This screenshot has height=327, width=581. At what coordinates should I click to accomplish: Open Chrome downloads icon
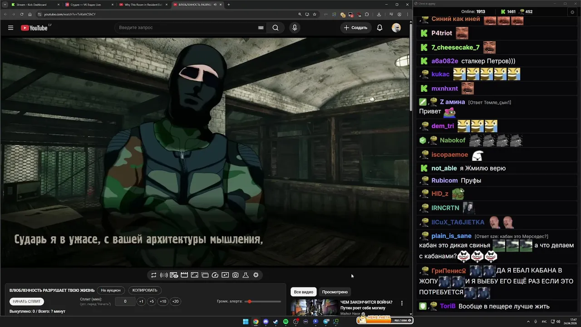click(379, 14)
